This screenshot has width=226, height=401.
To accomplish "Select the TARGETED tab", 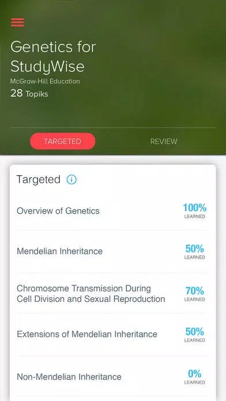I will (63, 141).
